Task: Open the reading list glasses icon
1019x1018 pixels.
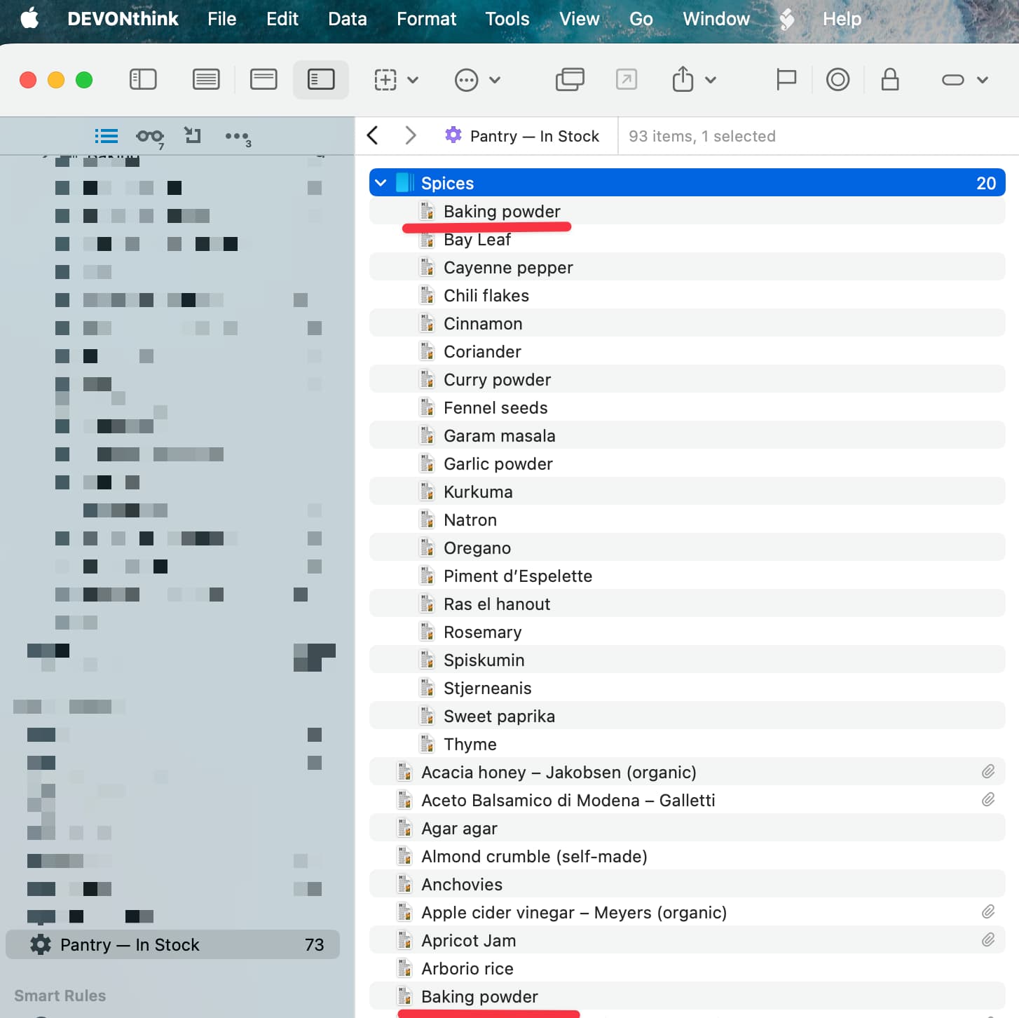Action: coord(149,136)
